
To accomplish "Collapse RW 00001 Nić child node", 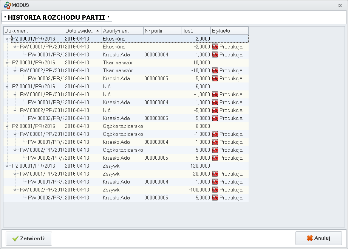I will tap(15, 95).
